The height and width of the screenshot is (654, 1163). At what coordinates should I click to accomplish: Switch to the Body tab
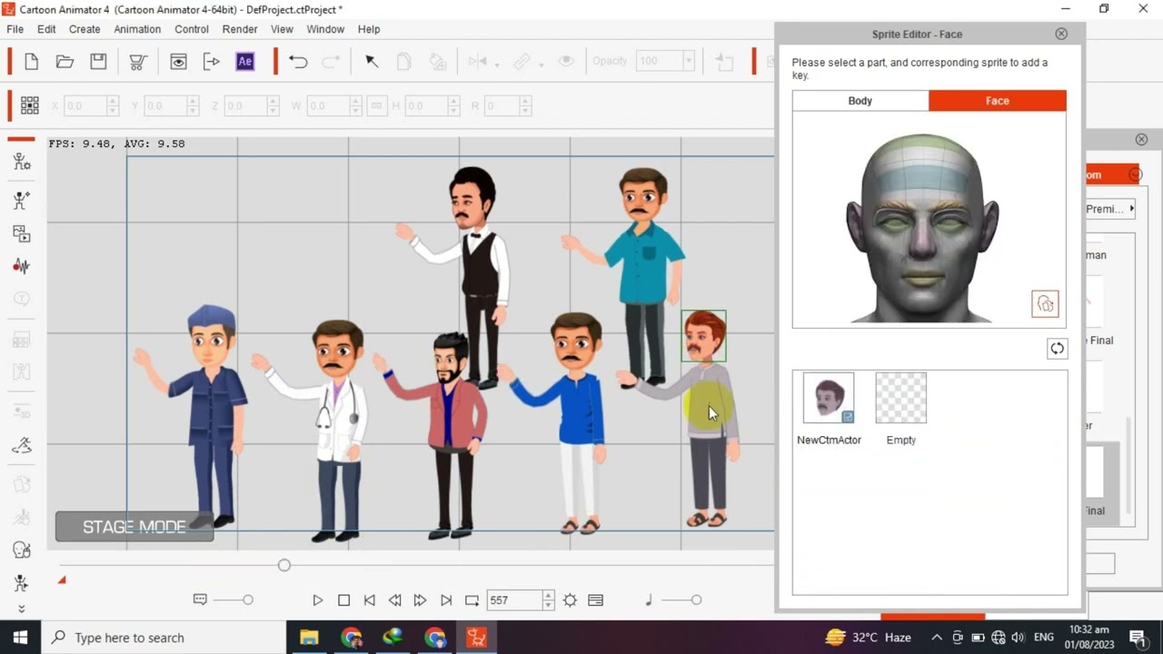860,101
